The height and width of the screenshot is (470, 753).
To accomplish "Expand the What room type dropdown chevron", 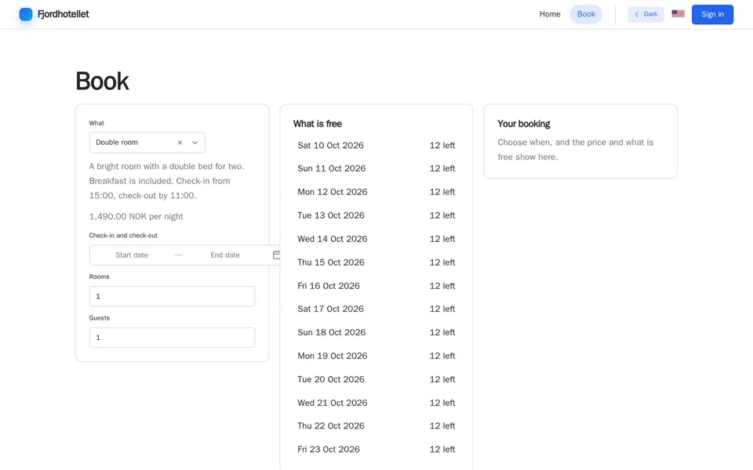I will pos(195,143).
